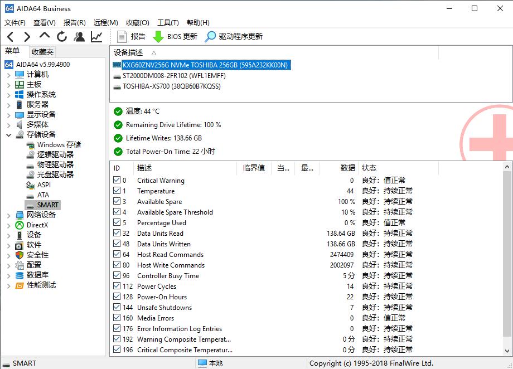This screenshot has width=513, height=369.
Task: Open the 文件(F) menu
Action: click(14, 22)
